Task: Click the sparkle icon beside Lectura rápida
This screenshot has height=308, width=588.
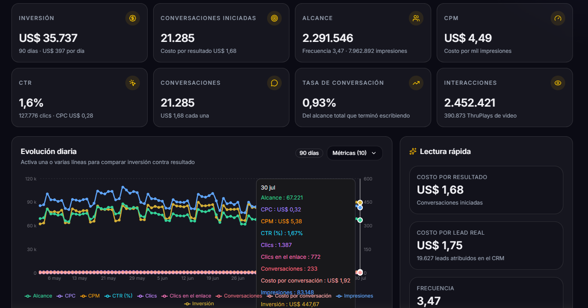Action: [413, 151]
